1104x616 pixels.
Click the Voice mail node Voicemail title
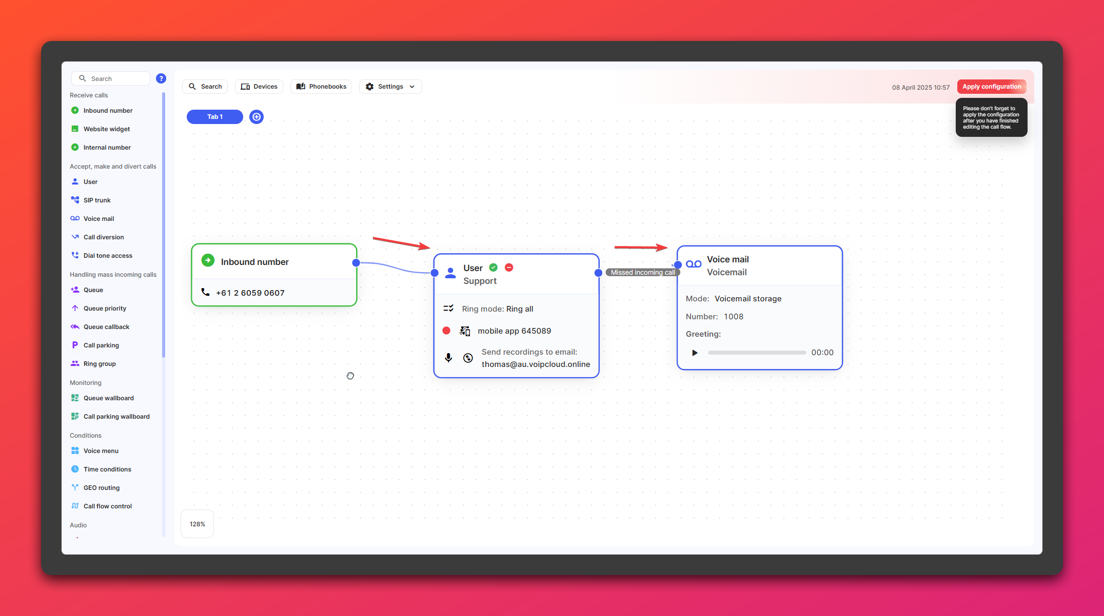click(727, 272)
